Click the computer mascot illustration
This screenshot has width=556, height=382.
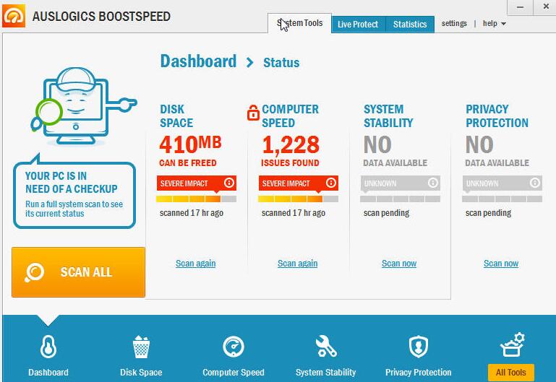[x=84, y=106]
